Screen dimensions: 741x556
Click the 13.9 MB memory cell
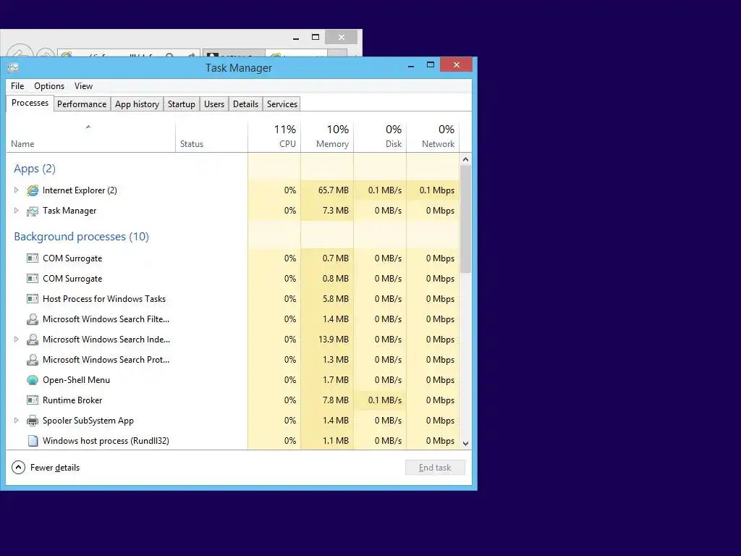[x=327, y=340]
